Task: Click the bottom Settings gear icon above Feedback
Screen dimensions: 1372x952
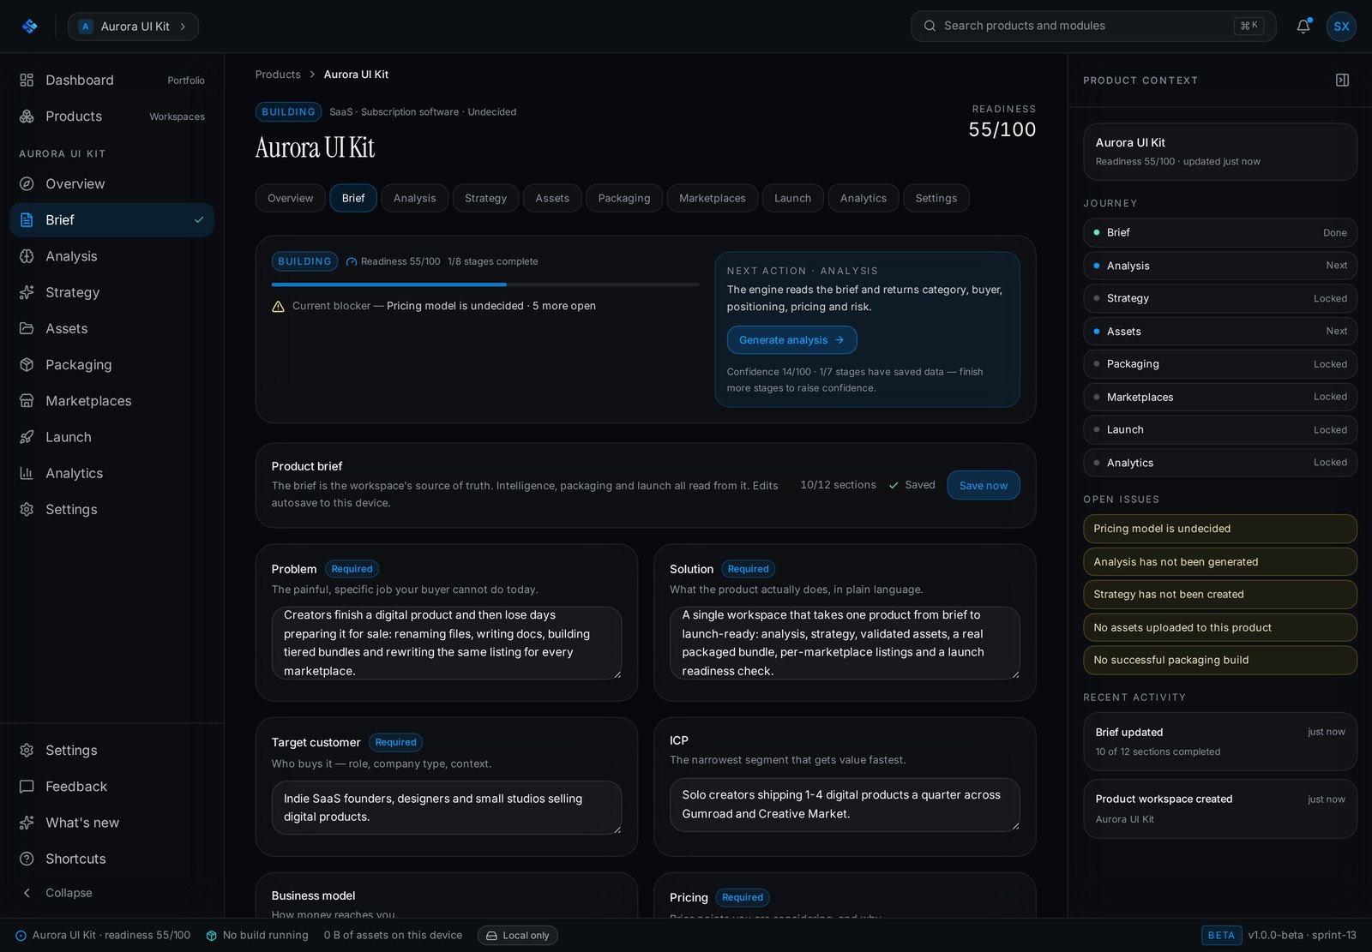Action: click(27, 750)
